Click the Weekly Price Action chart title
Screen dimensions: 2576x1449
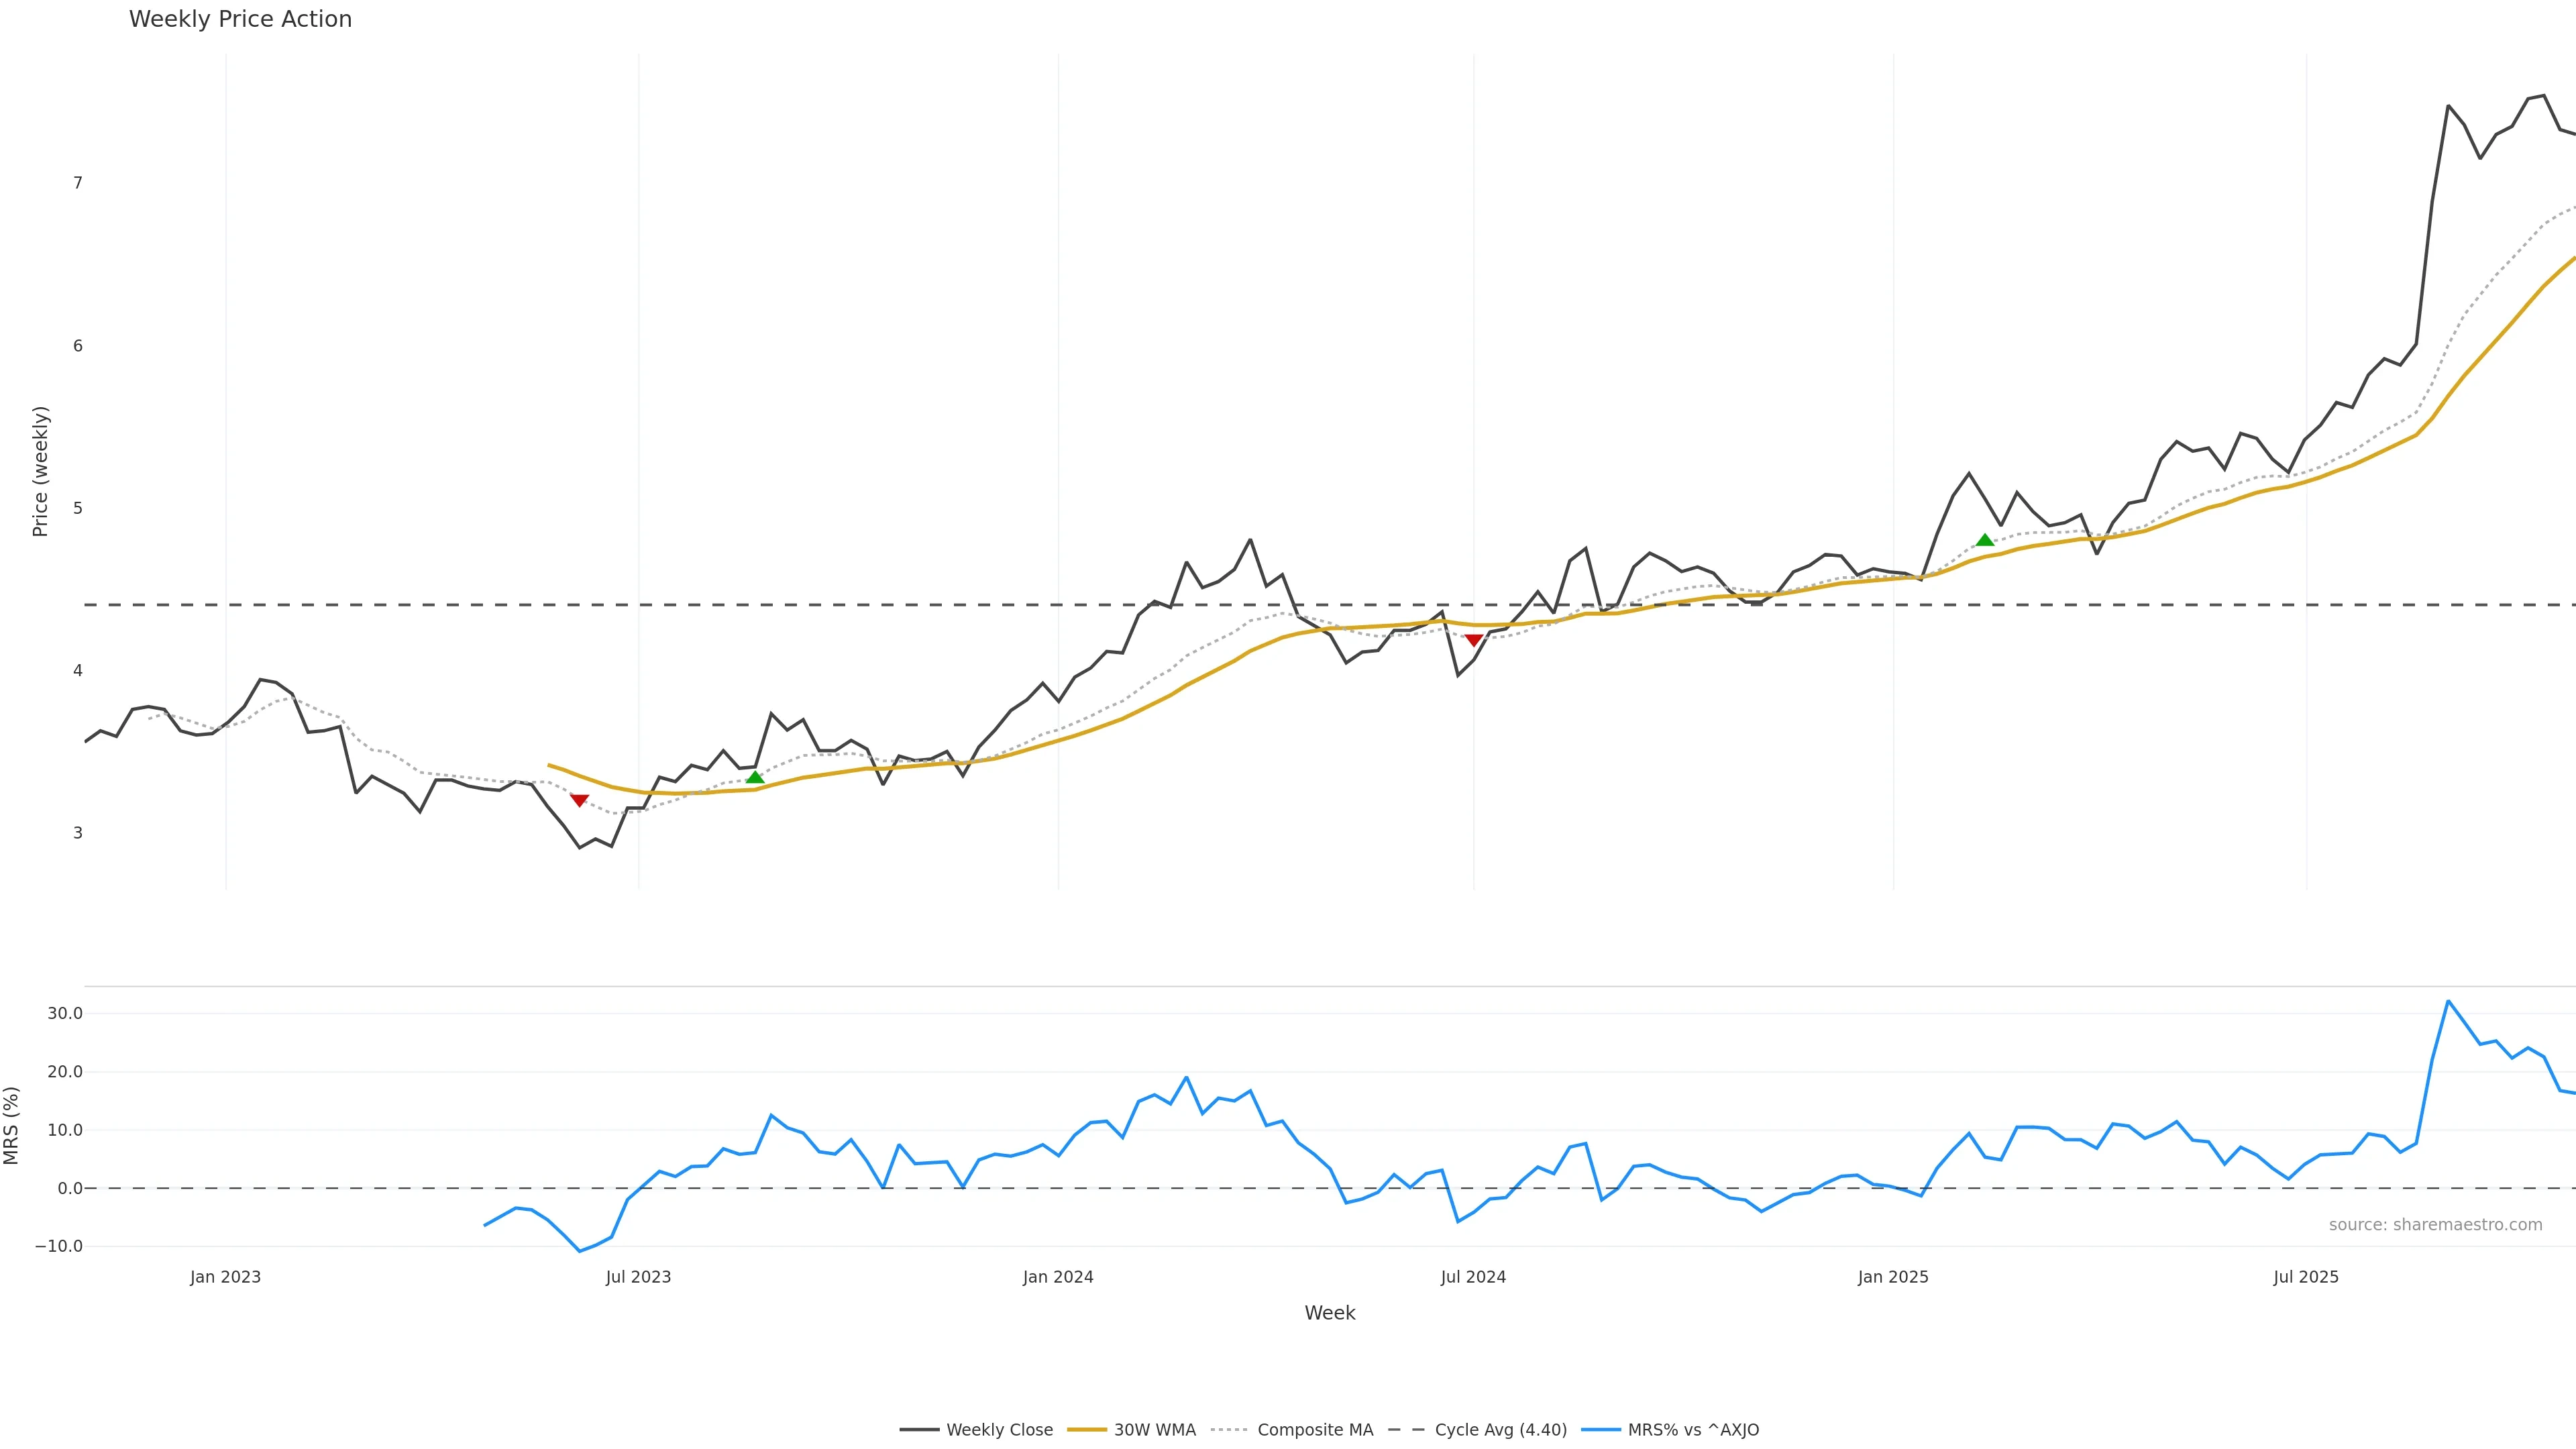tap(240, 19)
